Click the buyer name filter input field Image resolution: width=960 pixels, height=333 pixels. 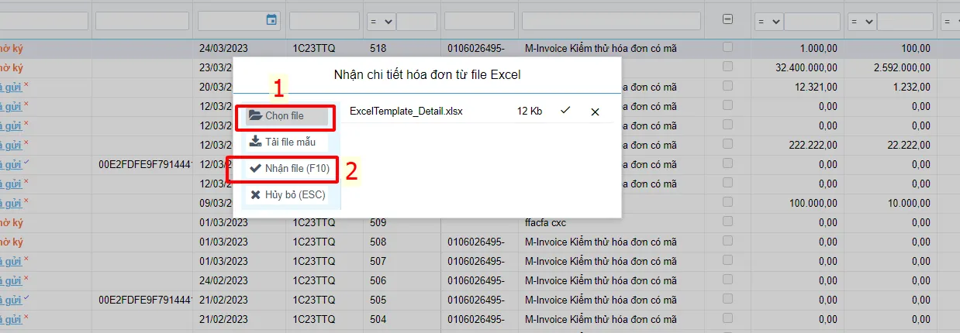(611, 21)
